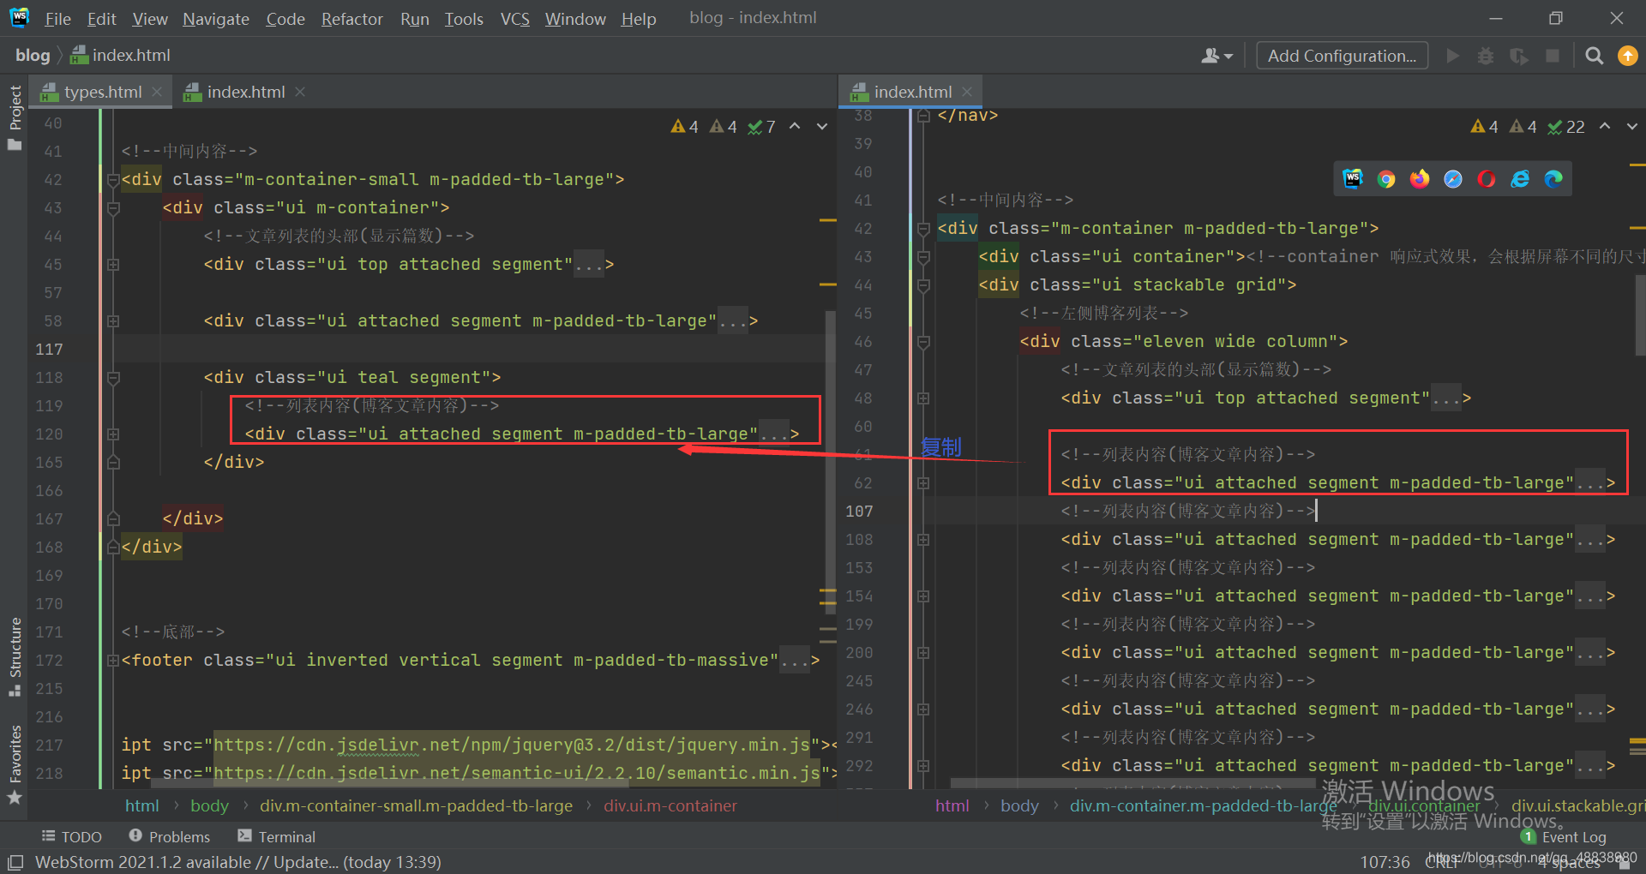
Task: Click Add Configuration button
Action: (x=1343, y=56)
